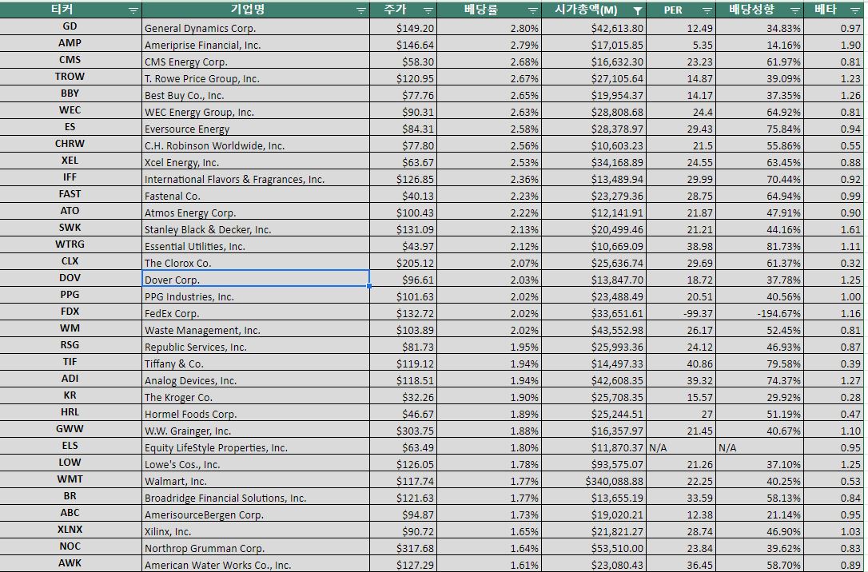
Task: Select the BBY ticker cell
Action: tap(70, 93)
